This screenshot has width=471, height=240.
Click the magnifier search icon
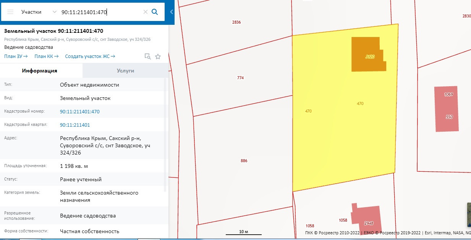coord(155,12)
